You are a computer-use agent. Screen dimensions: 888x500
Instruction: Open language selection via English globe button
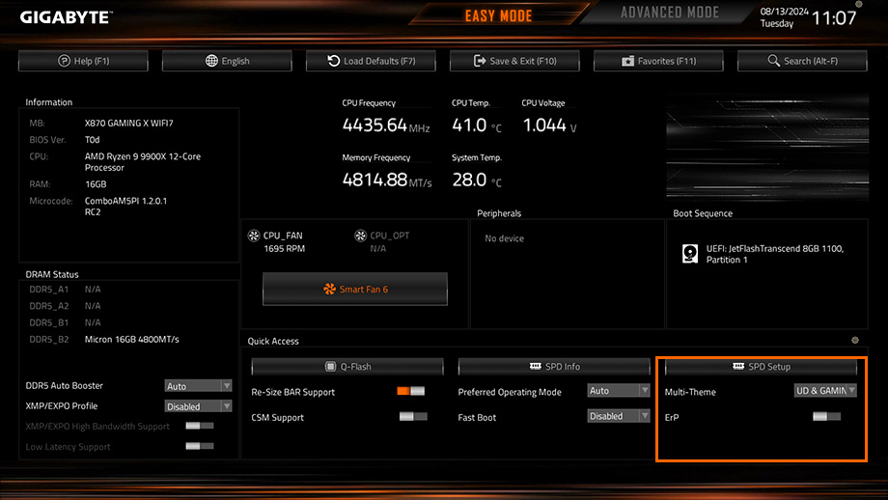coord(228,61)
